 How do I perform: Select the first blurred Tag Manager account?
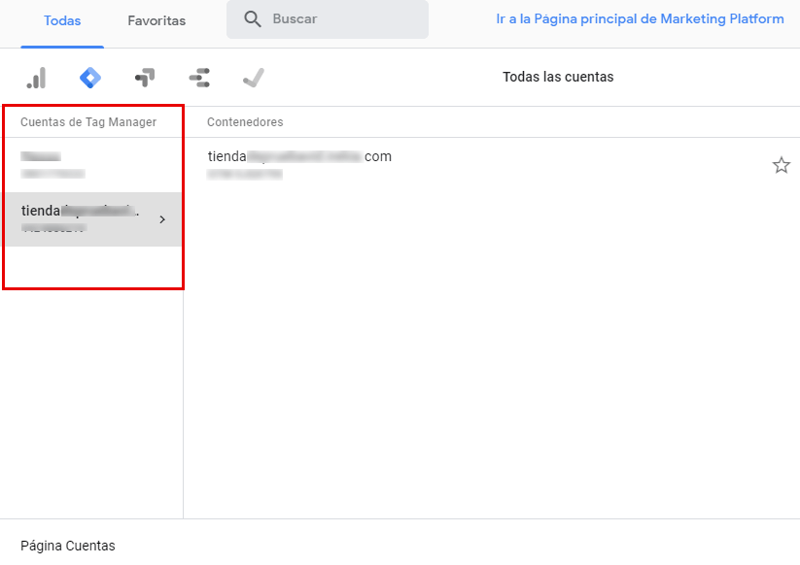[53, 164]
